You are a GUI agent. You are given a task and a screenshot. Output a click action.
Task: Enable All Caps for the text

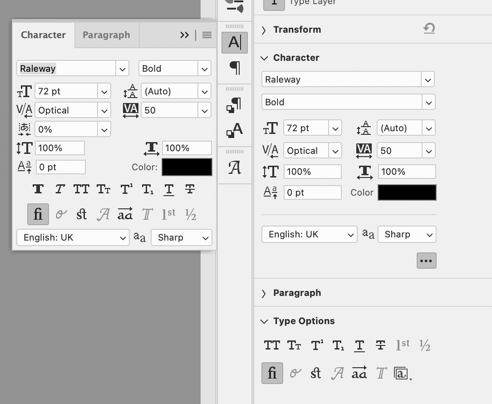pos(81,189)
